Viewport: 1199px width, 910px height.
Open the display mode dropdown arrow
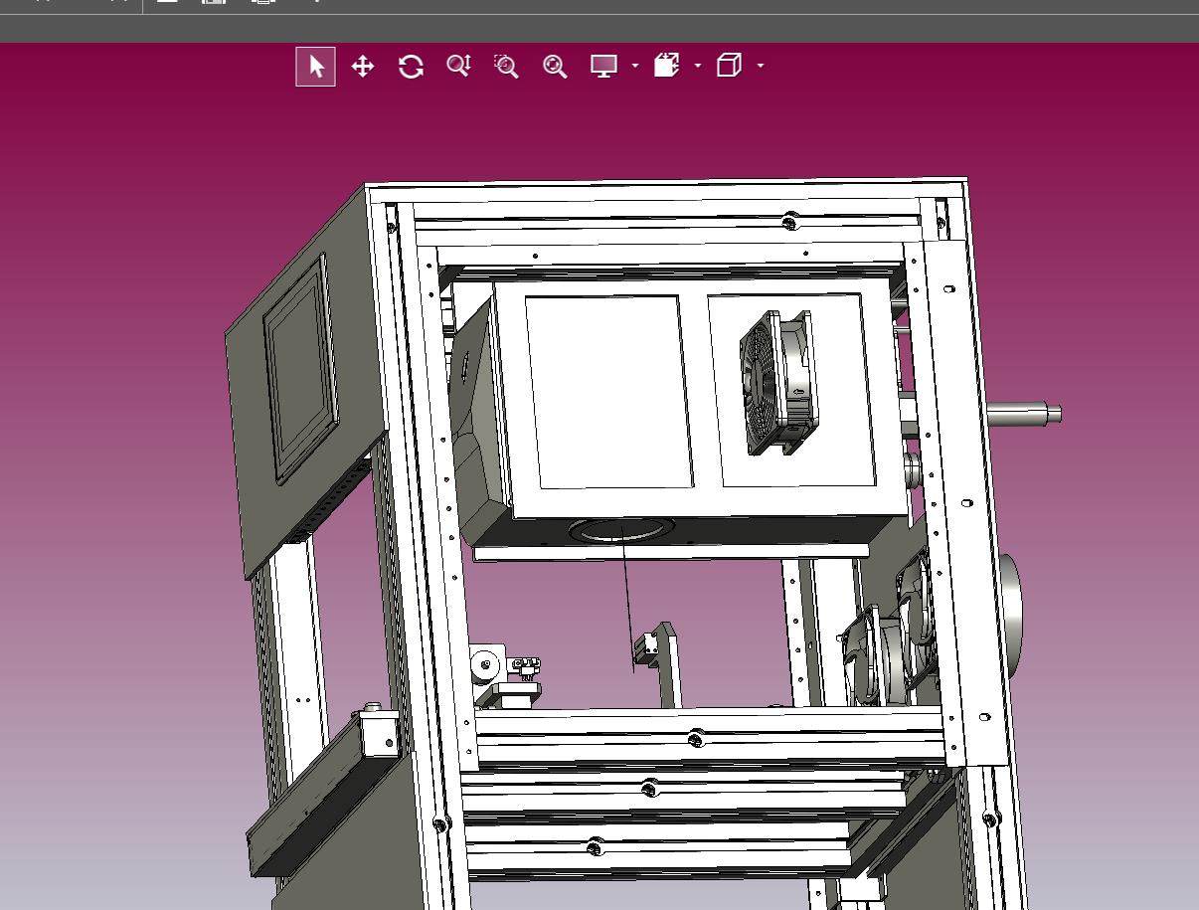pyautogui.click(x=635, y=67)
